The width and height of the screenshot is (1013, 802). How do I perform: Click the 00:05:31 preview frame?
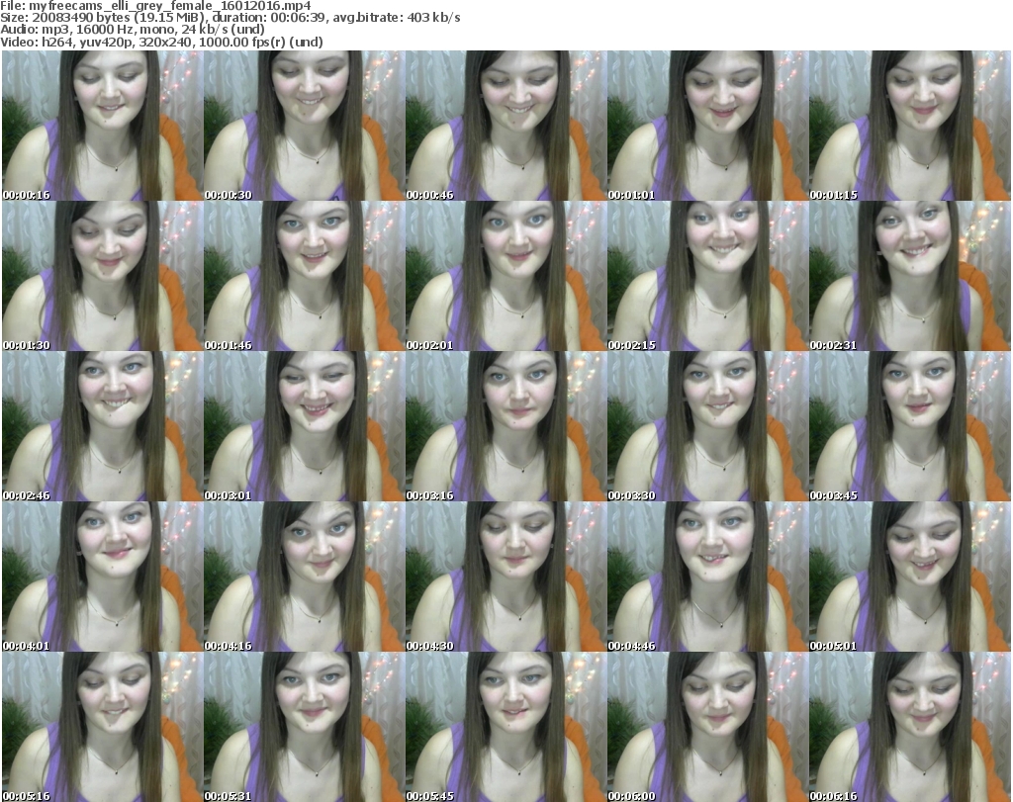coord(305,727)
